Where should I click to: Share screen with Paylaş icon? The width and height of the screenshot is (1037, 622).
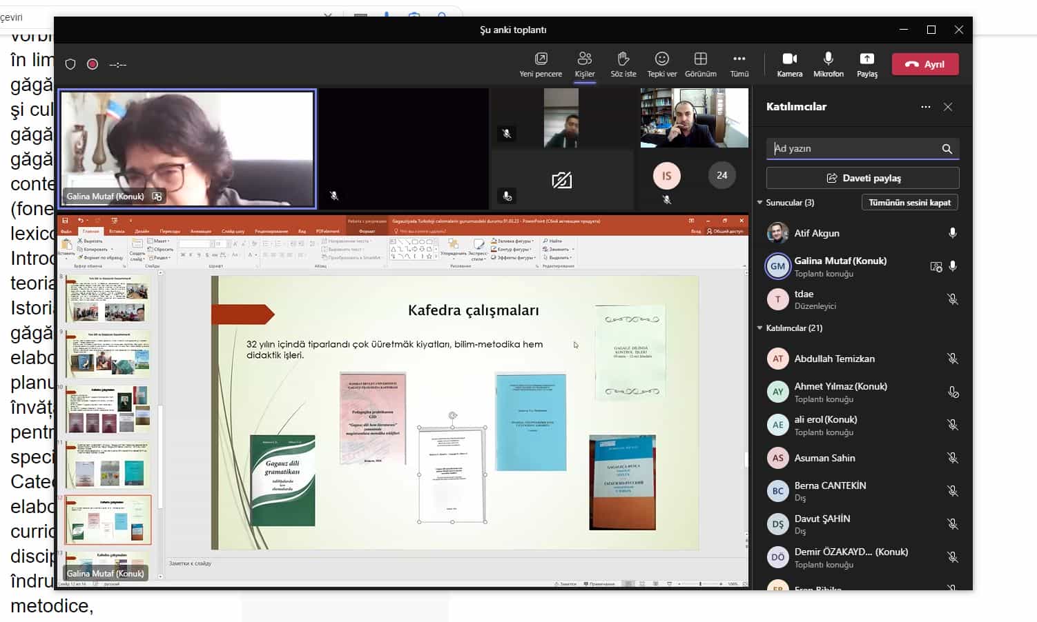866,59
